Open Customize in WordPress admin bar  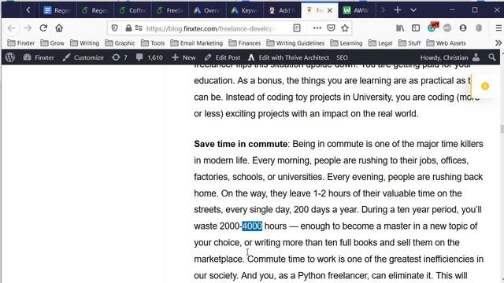[x=83, y=57]
